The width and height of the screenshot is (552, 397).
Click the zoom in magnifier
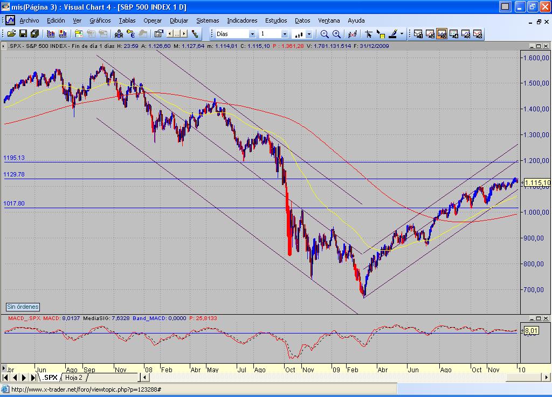[336, 34]
